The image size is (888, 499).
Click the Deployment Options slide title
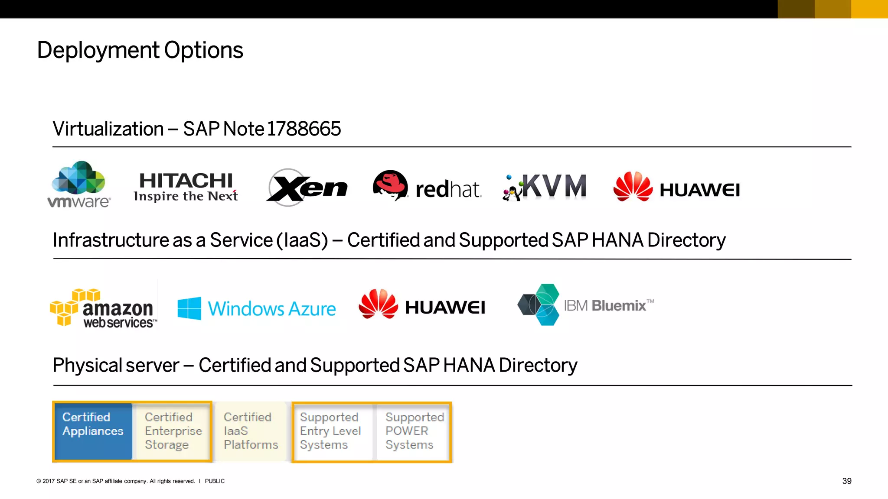point(140,50)
